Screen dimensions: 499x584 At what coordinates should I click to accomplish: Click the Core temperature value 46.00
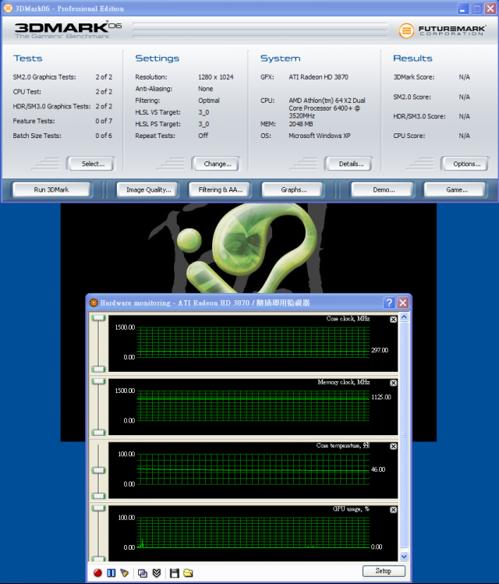pyautogui.click(x=378, y=469)
